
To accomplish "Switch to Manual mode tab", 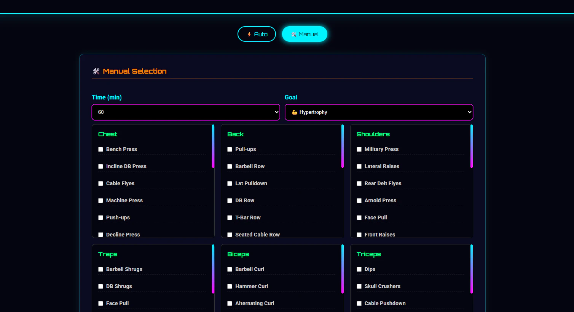I will 305,34.
